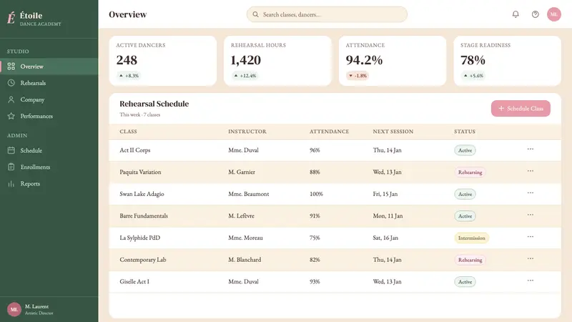Go to Overview in the sidebar
Image resolution: width=572 pixels, height=322 pixels.
point(49,67)
